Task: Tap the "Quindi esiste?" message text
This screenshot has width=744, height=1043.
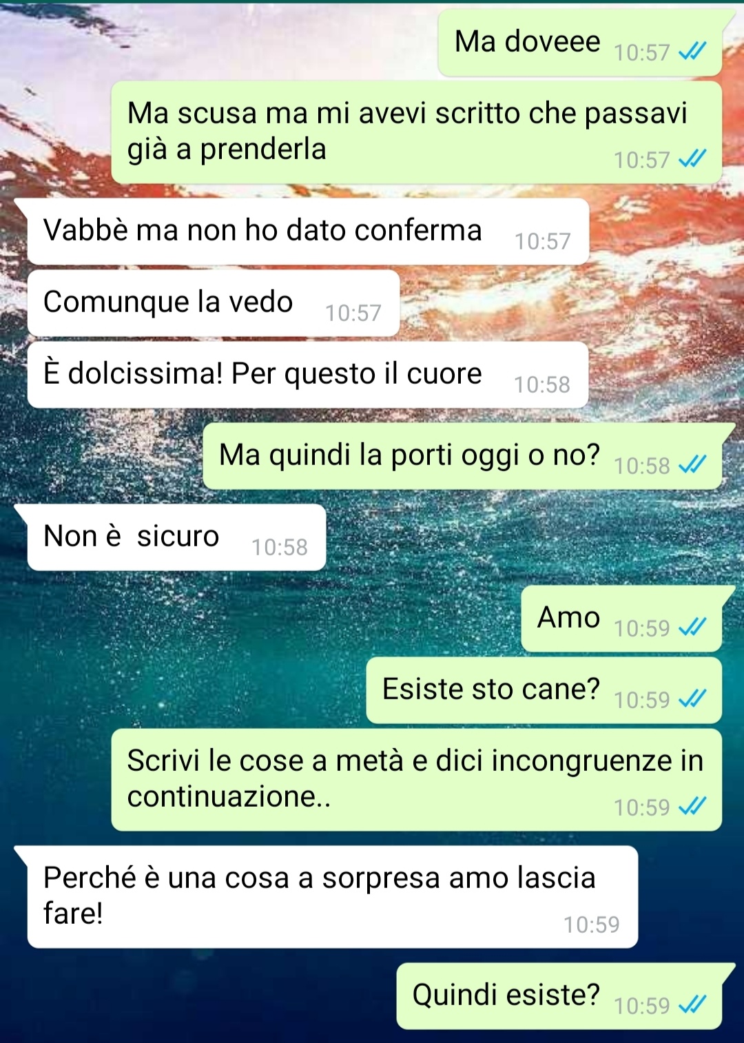Action: tap(506, 995)
